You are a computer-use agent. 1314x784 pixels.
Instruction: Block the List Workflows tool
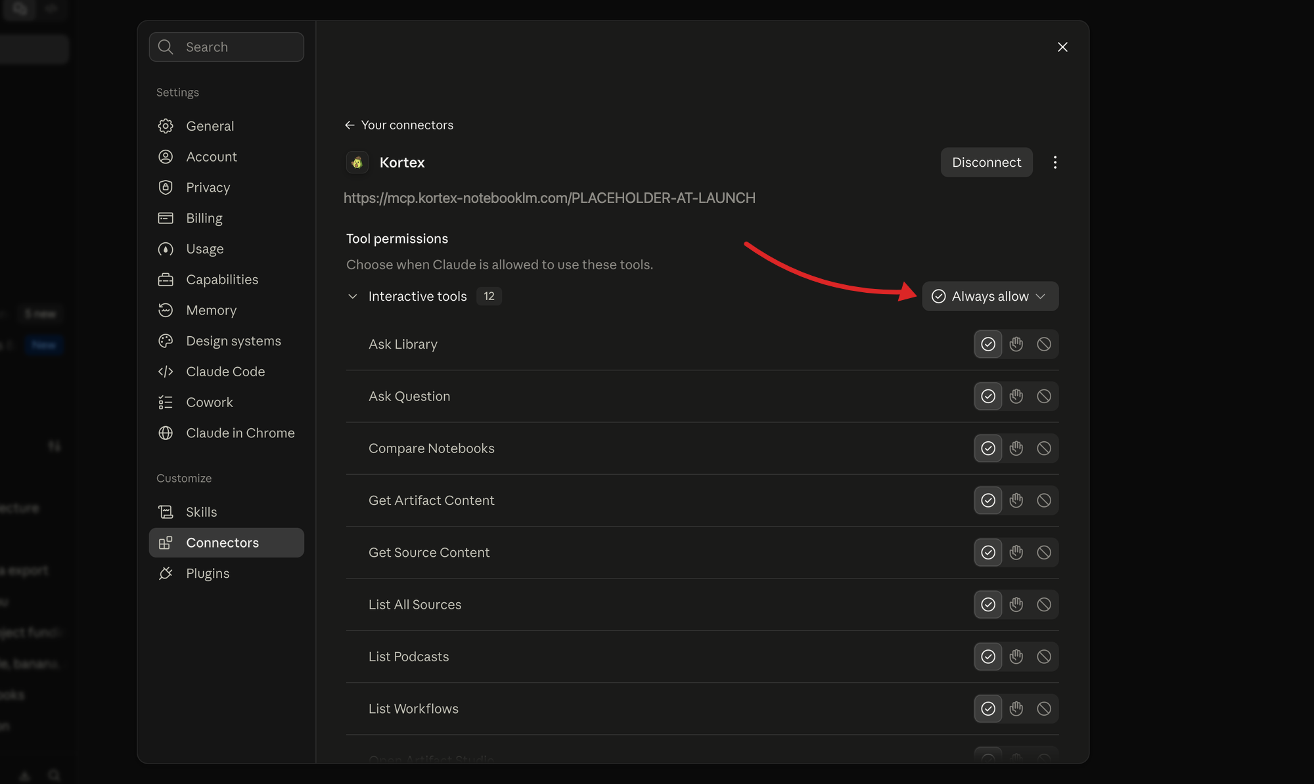point(1044,708)
